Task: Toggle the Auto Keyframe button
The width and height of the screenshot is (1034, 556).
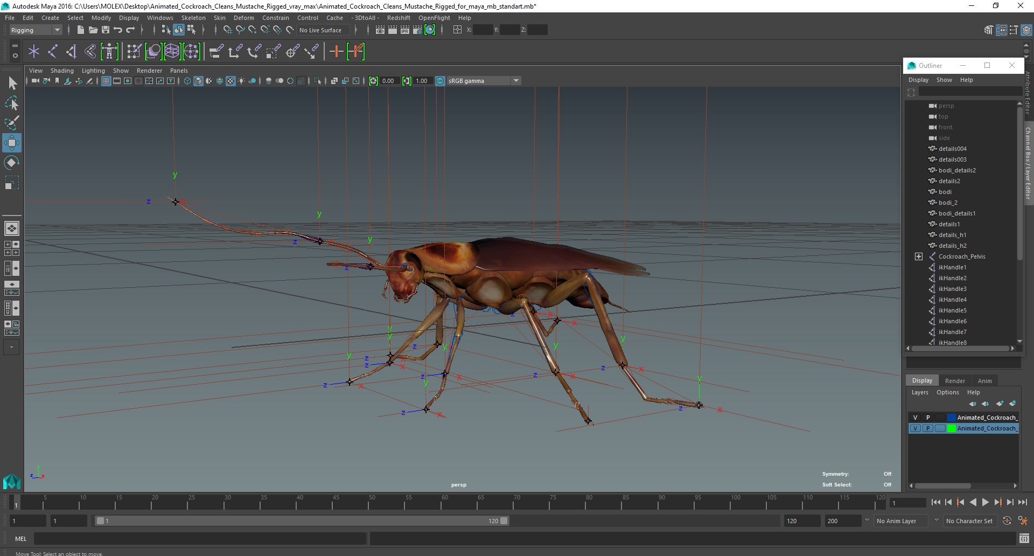Action: (x=1007, y=521)
